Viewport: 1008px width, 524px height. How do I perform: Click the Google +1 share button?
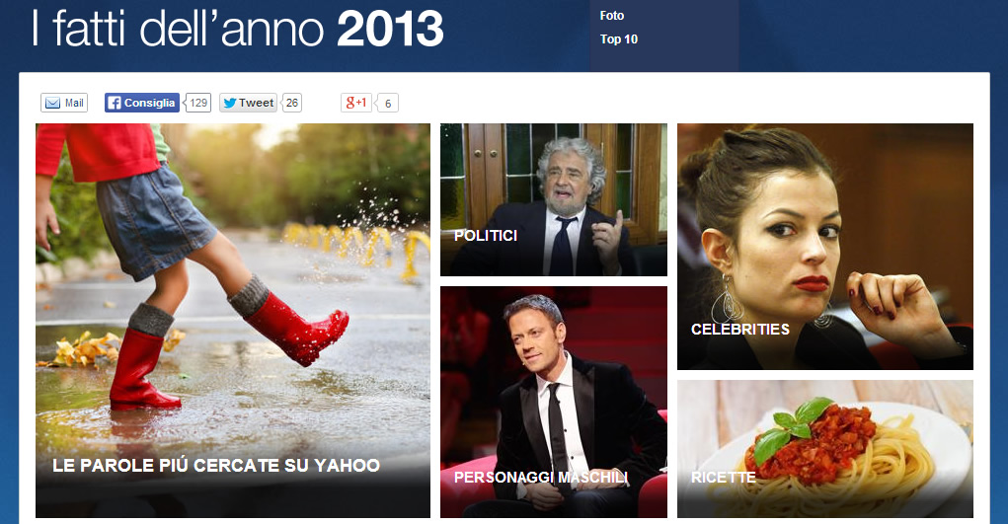[356, 103]
